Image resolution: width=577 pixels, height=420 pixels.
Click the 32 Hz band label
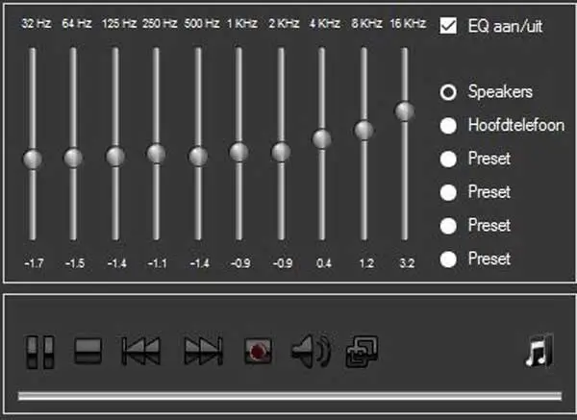click(37, 23)
